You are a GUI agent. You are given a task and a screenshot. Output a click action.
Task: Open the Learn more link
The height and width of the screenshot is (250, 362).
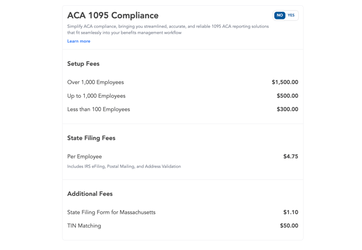point(79,41)
